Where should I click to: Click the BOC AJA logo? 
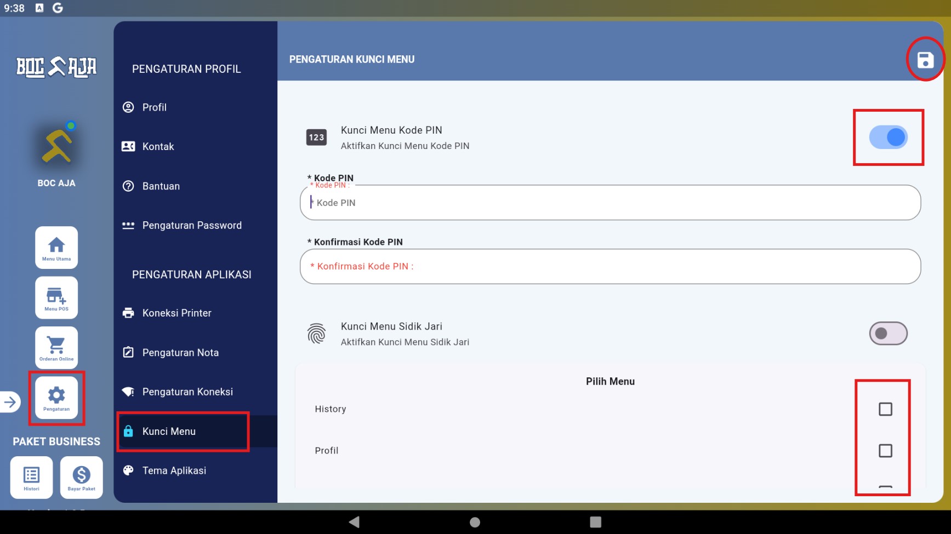point(56,67)
